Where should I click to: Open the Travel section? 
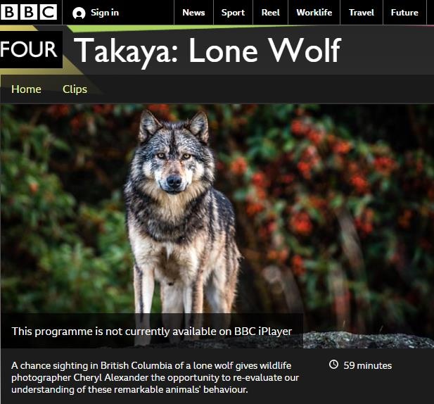[362, 13]
